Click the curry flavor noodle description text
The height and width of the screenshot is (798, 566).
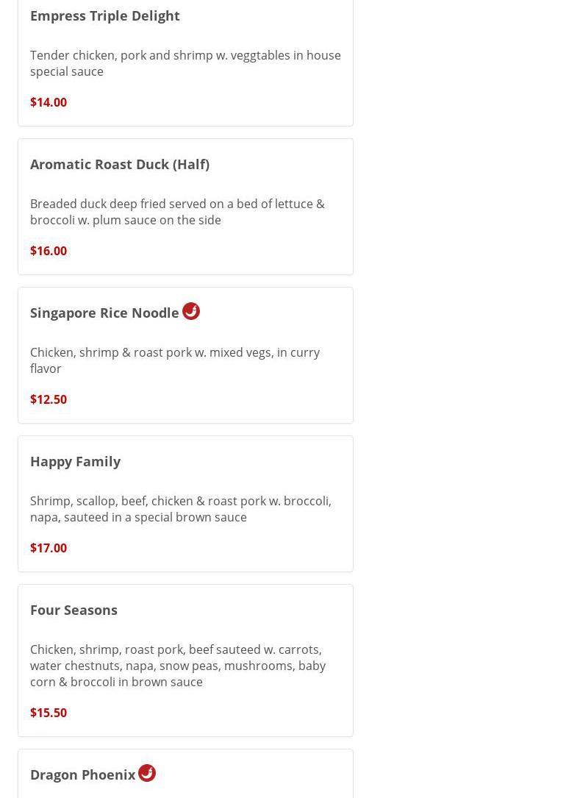pos(175,360)
